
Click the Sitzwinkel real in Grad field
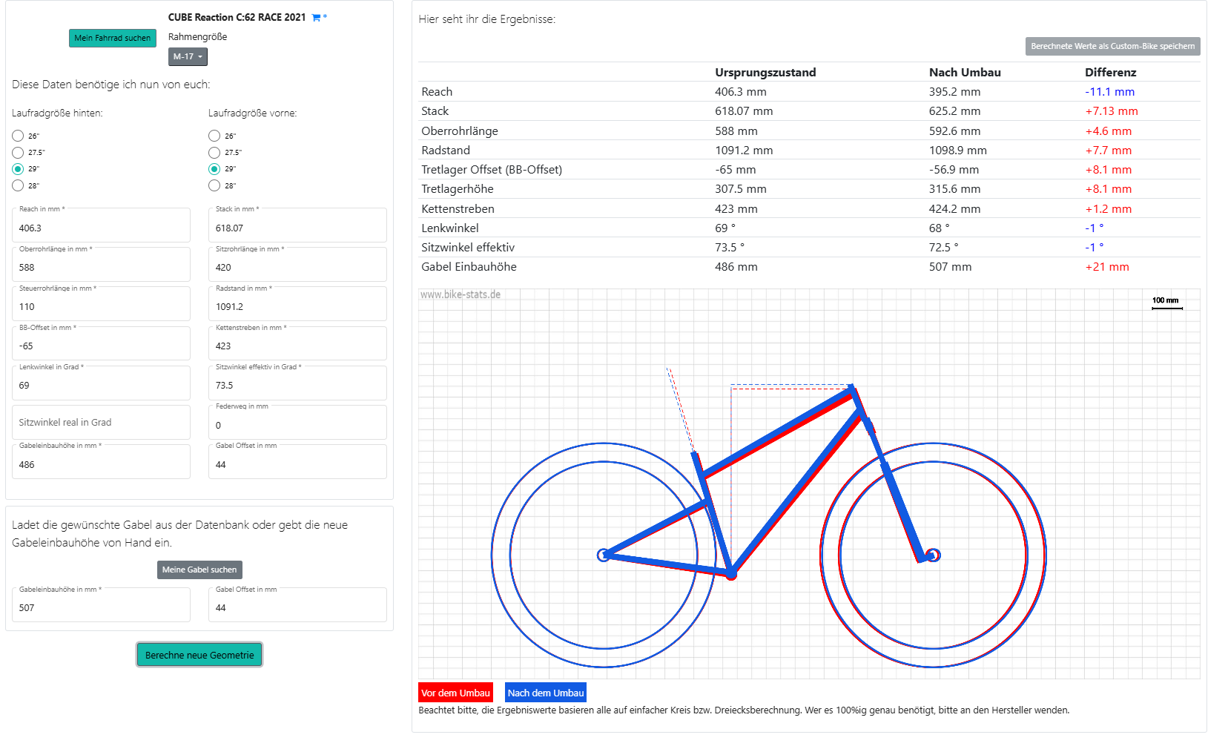point(101,423)
